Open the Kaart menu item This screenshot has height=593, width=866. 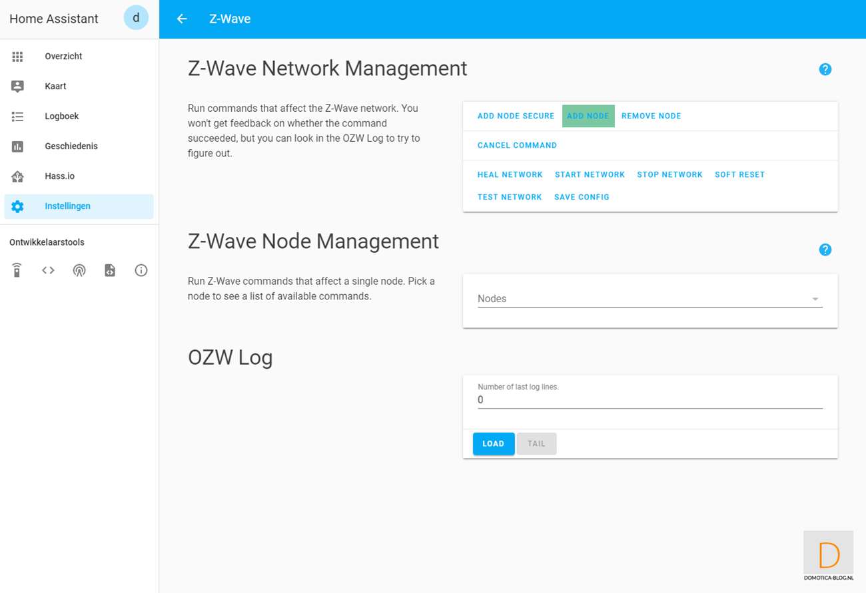pyautogui.click(x=79, y=87)
